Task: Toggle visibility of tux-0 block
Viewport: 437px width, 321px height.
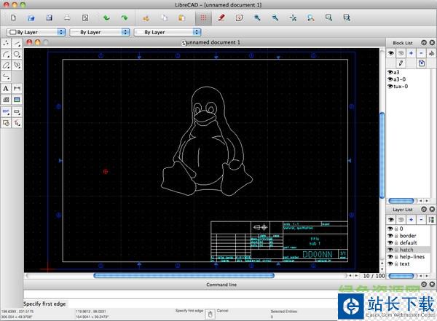Action: (x=390, y=87)
